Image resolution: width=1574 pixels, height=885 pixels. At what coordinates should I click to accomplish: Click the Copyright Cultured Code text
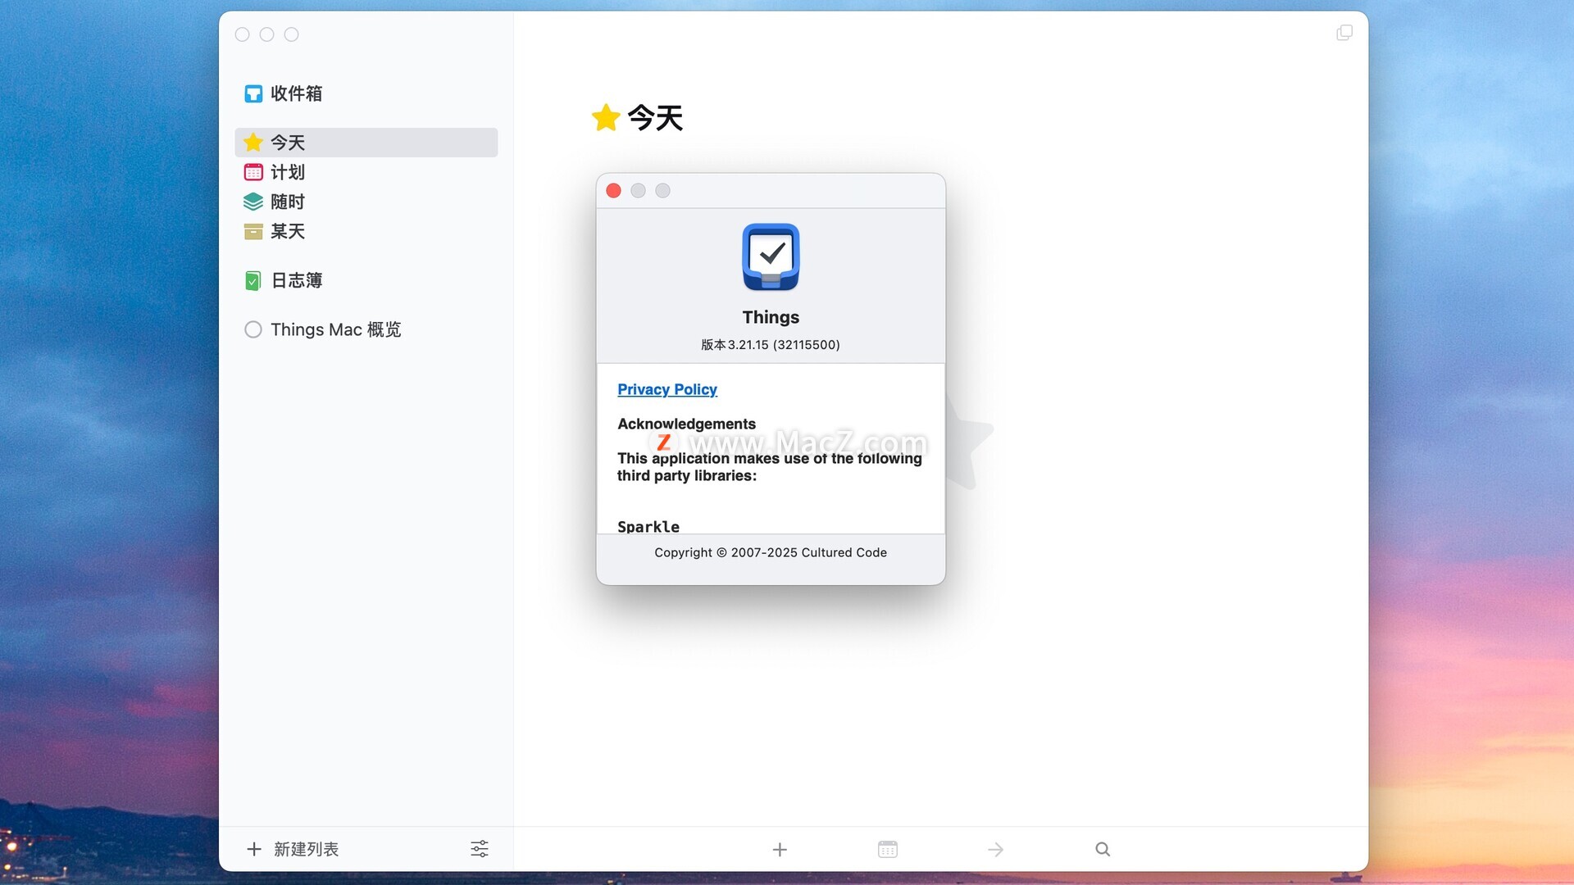pos(771,553)
